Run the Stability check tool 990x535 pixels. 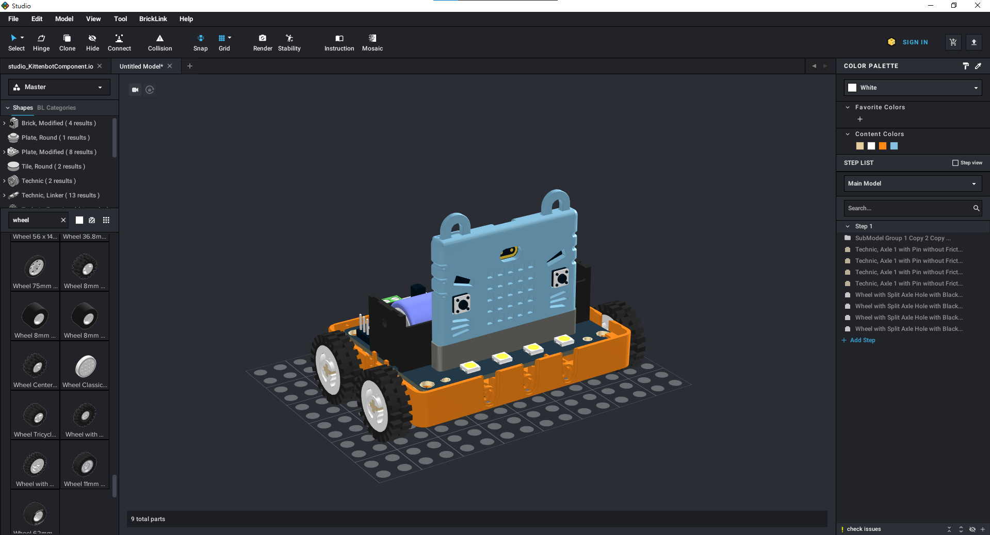[289, 42]
